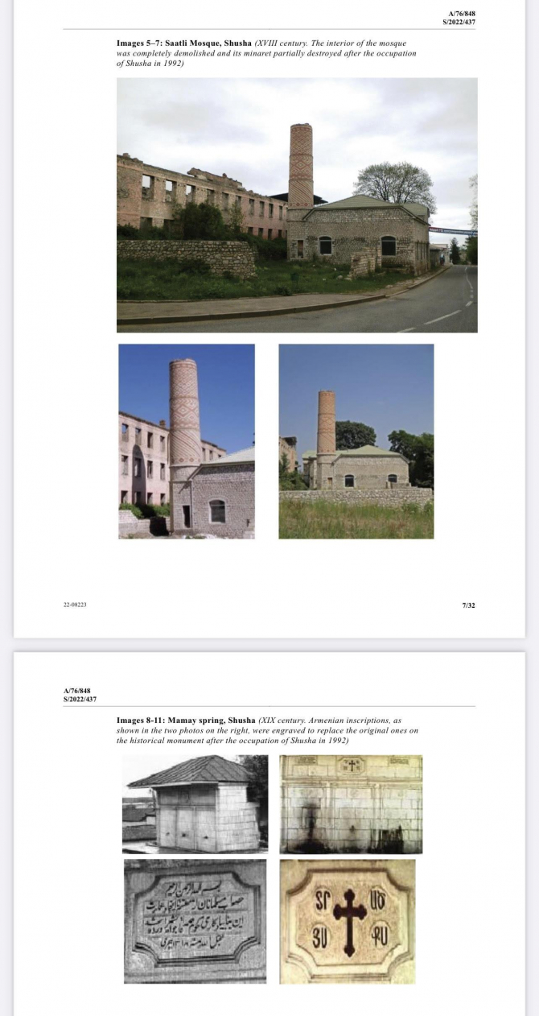Click the black cross in the inscription image

pos(349,922)
